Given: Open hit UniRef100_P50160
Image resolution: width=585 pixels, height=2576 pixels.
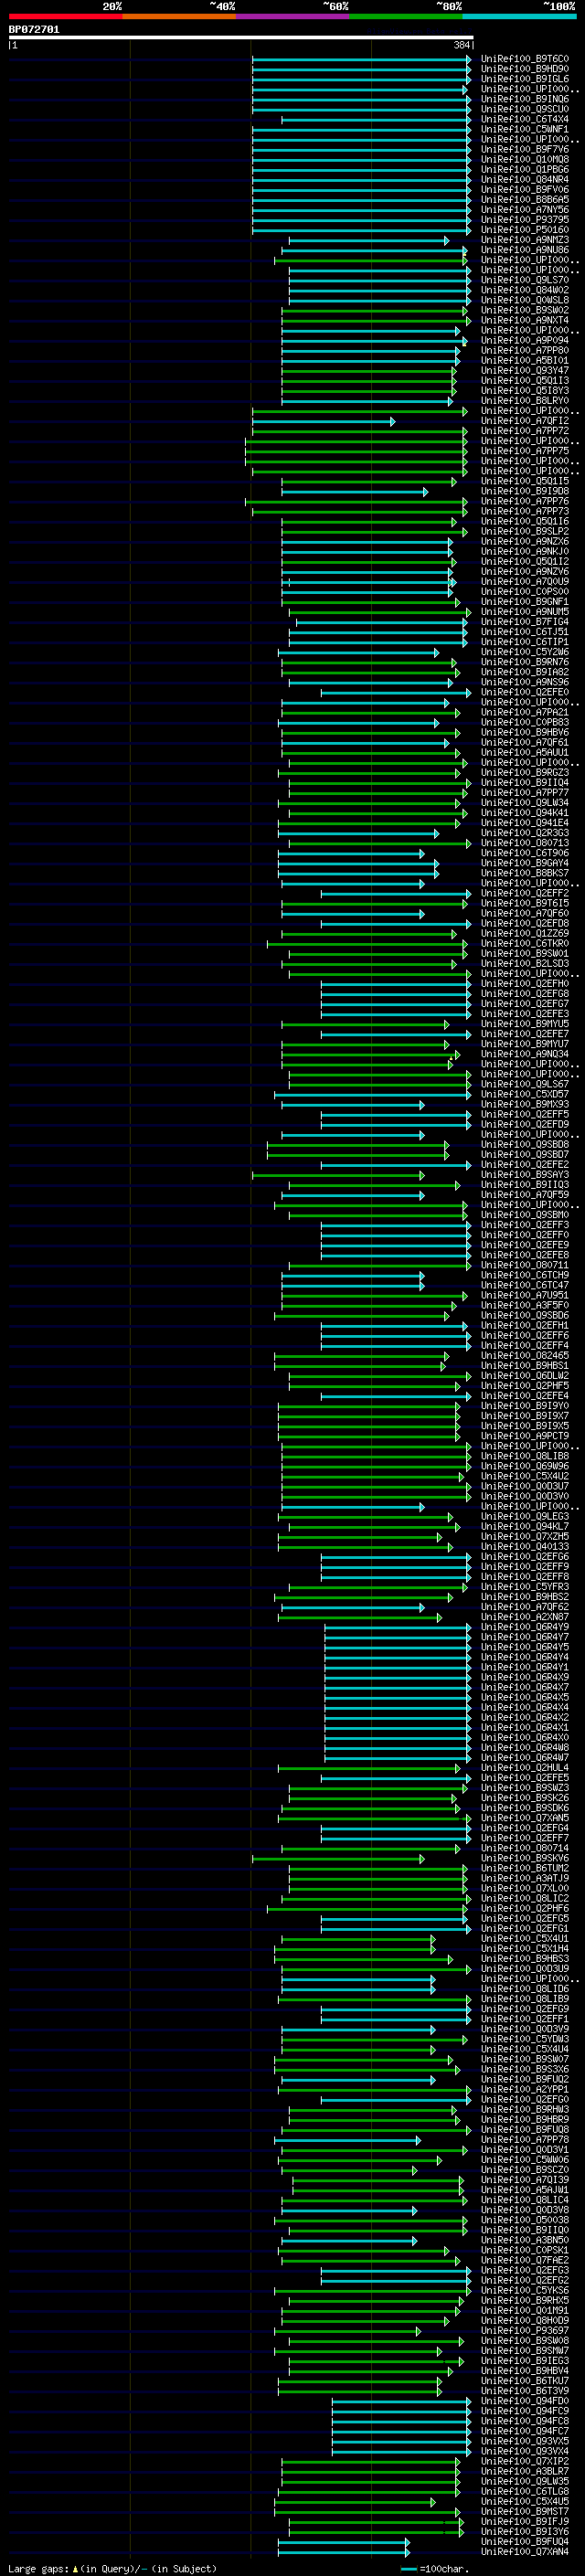Looking at the screenshot, I should coord(525,230).
